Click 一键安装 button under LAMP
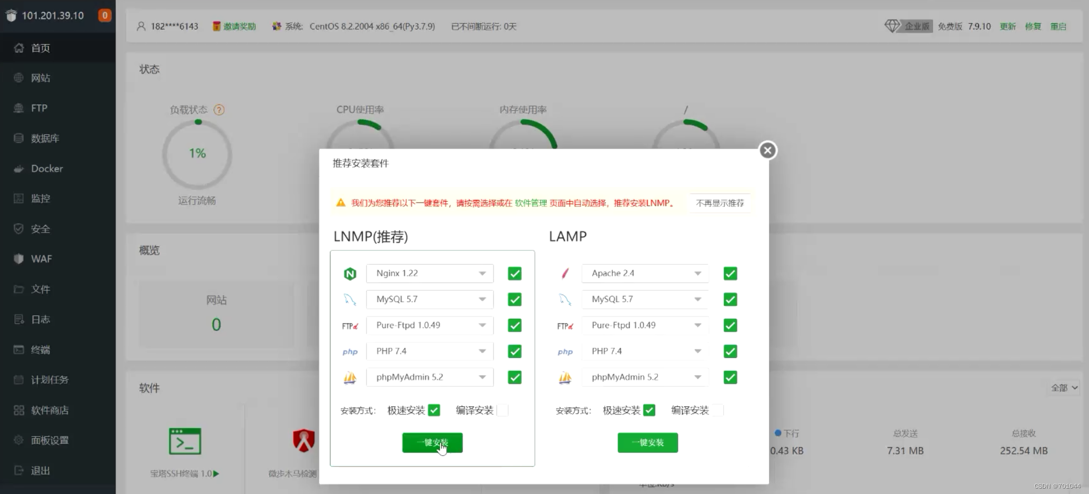The width and height of the screenshot is (1089, 494). tap(648, 442)
